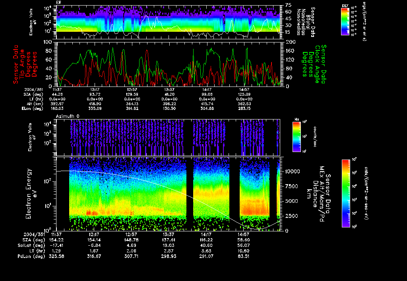This screenshot has height=281, width=407.
Task: Click the green "Clock Angle" axis label
Action: pyautogui.click(x=317, y=64)
